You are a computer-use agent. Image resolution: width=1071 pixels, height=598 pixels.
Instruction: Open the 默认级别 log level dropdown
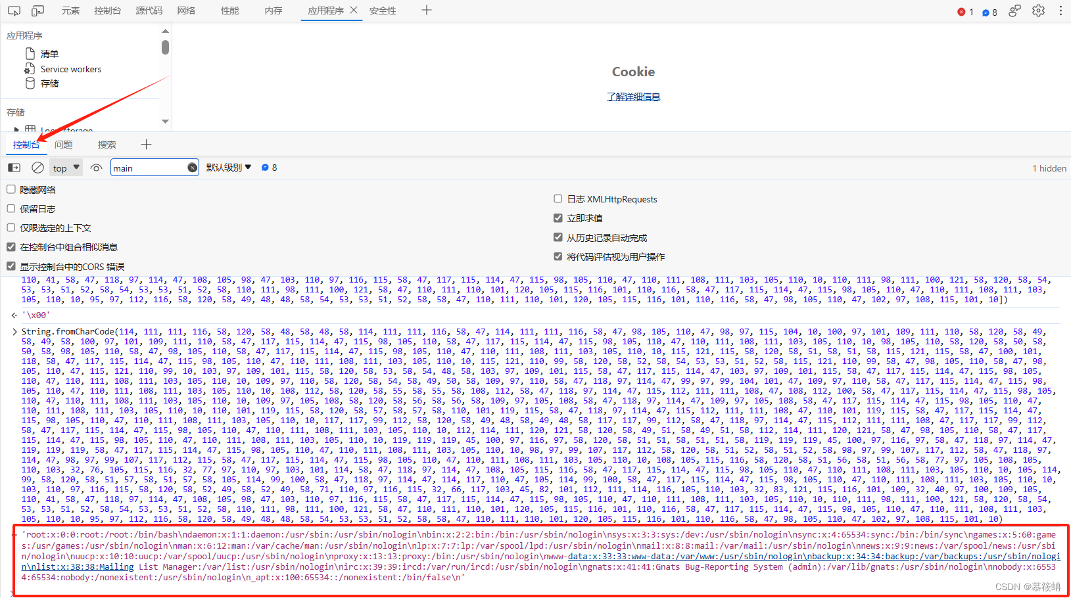228,167
